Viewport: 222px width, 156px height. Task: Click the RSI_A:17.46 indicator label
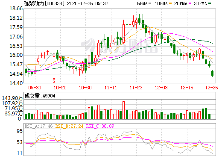click(38, 126)
